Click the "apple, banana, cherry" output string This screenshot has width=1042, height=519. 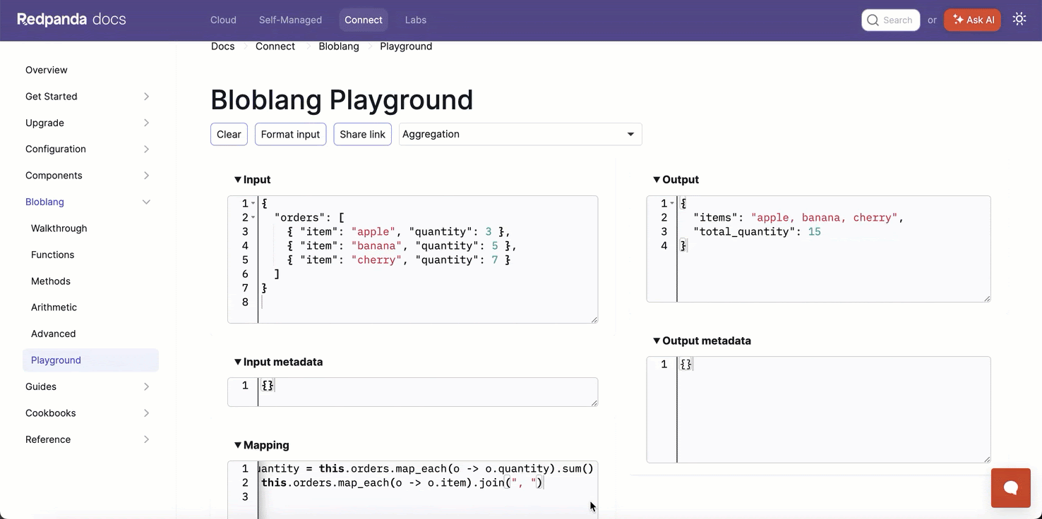[824, 218]
